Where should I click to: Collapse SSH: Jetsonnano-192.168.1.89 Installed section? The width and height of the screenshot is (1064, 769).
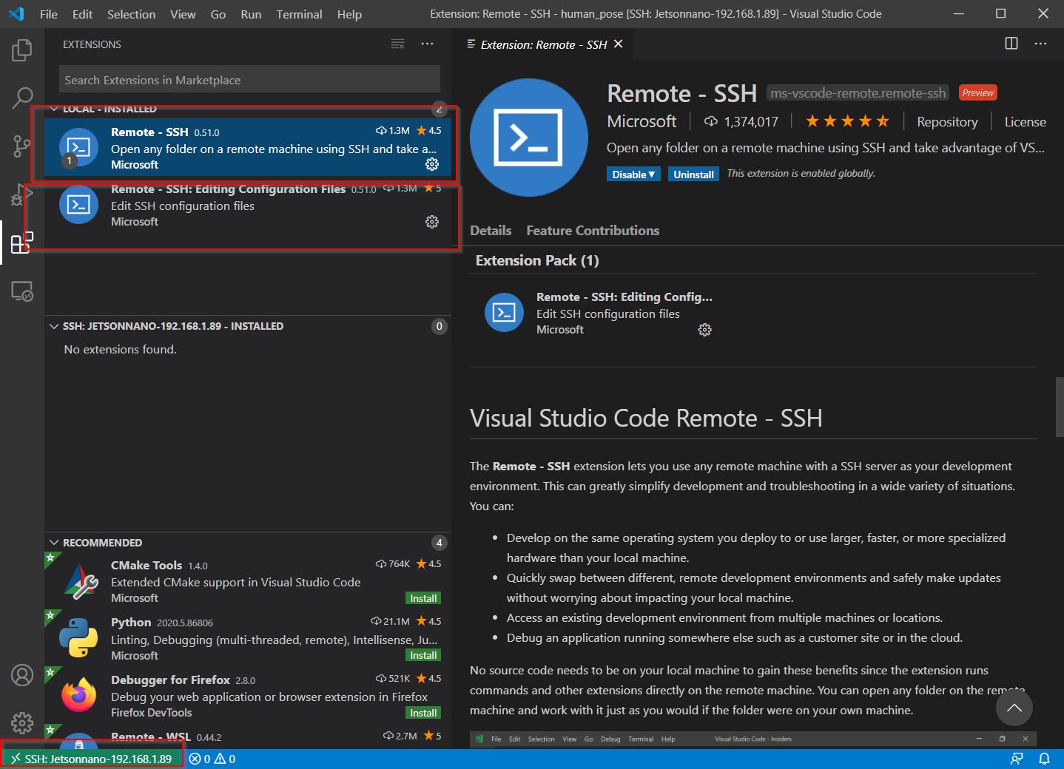(54, 326)
